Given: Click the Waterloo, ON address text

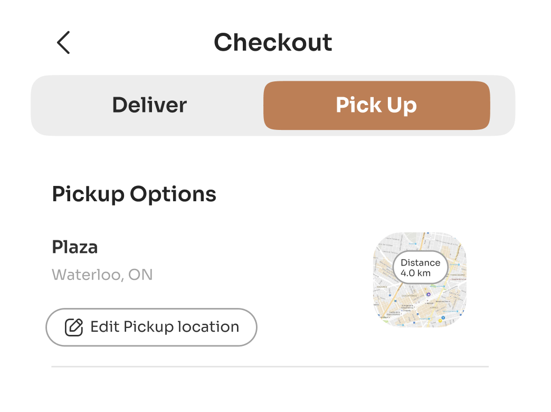Looking at the screenshot, I should coord(102,275).
